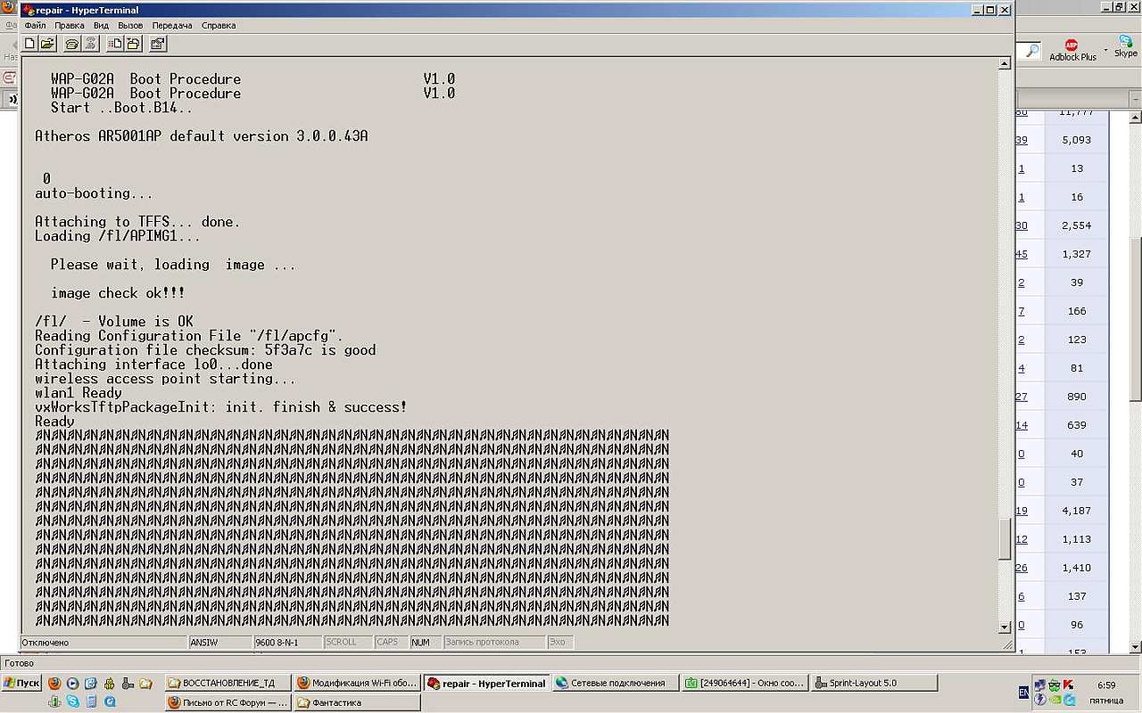The height and width of the screenshot is (713, 1142).
Task: Click the browser window vertical scrollbar thumb
Action: click(x=1136, y=319)
